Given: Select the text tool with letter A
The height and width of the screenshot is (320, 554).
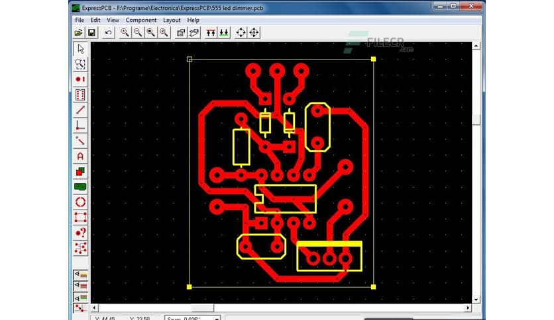Looking at the screenshot, I should pos(80,156).
